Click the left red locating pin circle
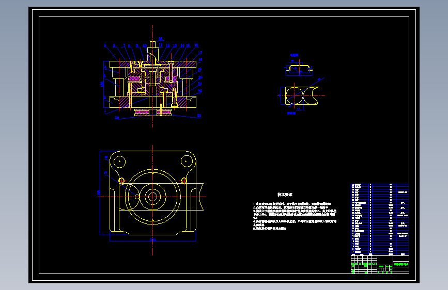Viewport: 448px width, 290px height. (122, 181)
